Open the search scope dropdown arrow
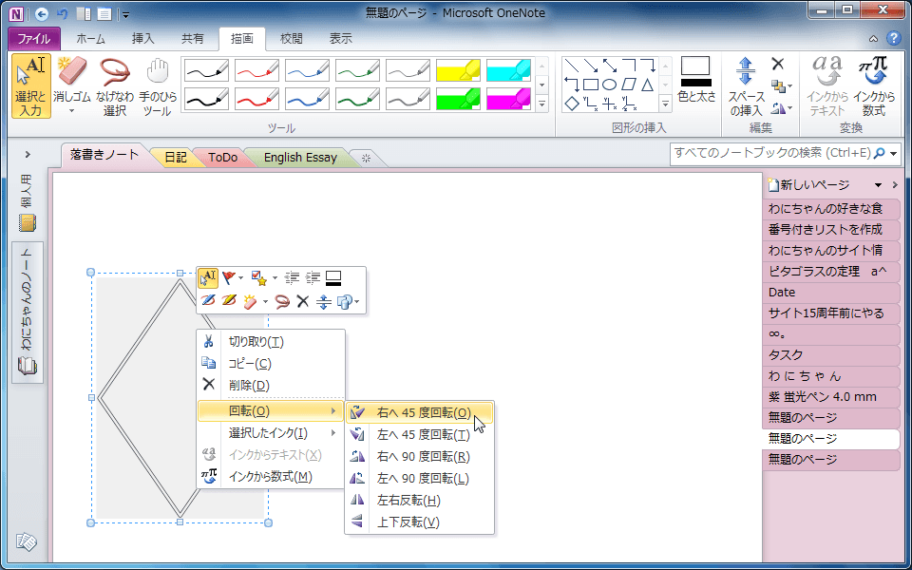Screen dimensions: 912x570 893,154
